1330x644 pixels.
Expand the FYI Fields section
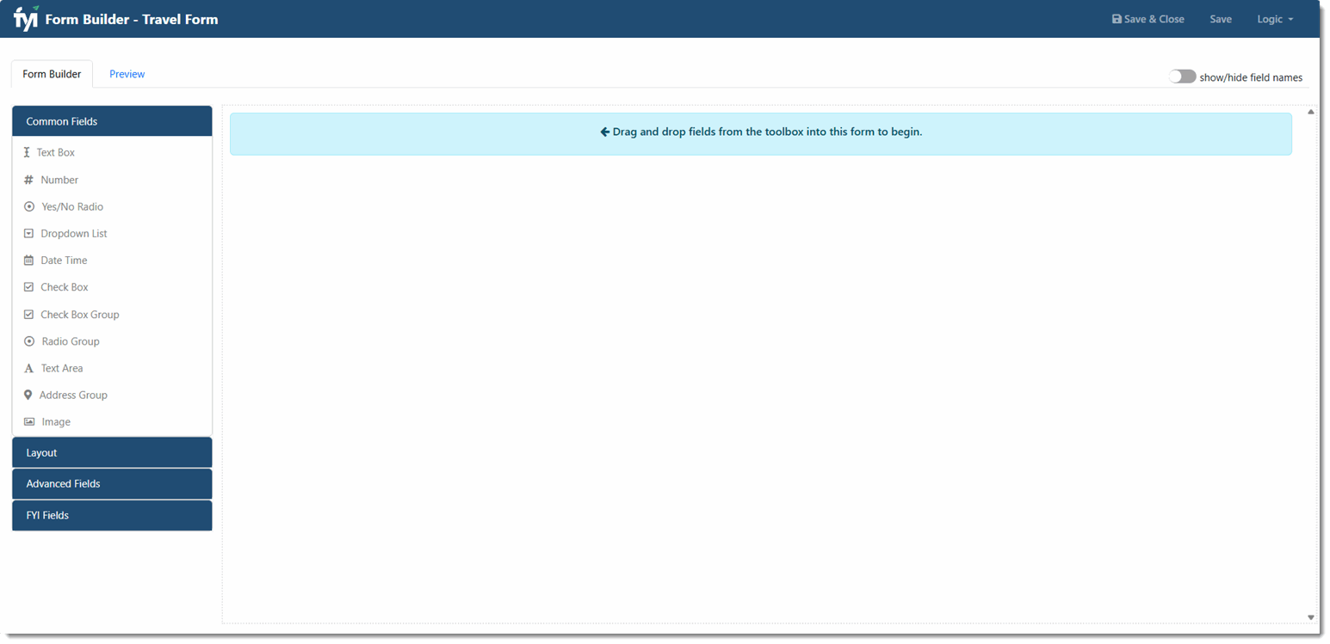(112, 515)
